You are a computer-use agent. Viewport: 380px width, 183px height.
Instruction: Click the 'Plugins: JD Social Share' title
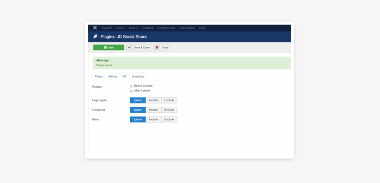pos(124,37)
